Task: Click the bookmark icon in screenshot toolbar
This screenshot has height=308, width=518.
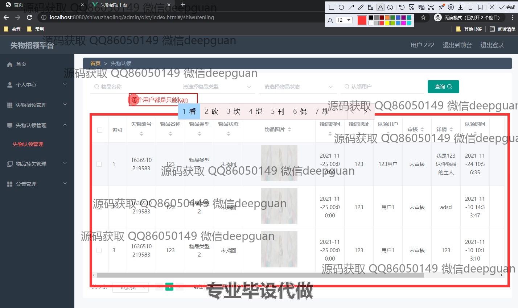Action: pyautogui.click(x=480, y=7)
